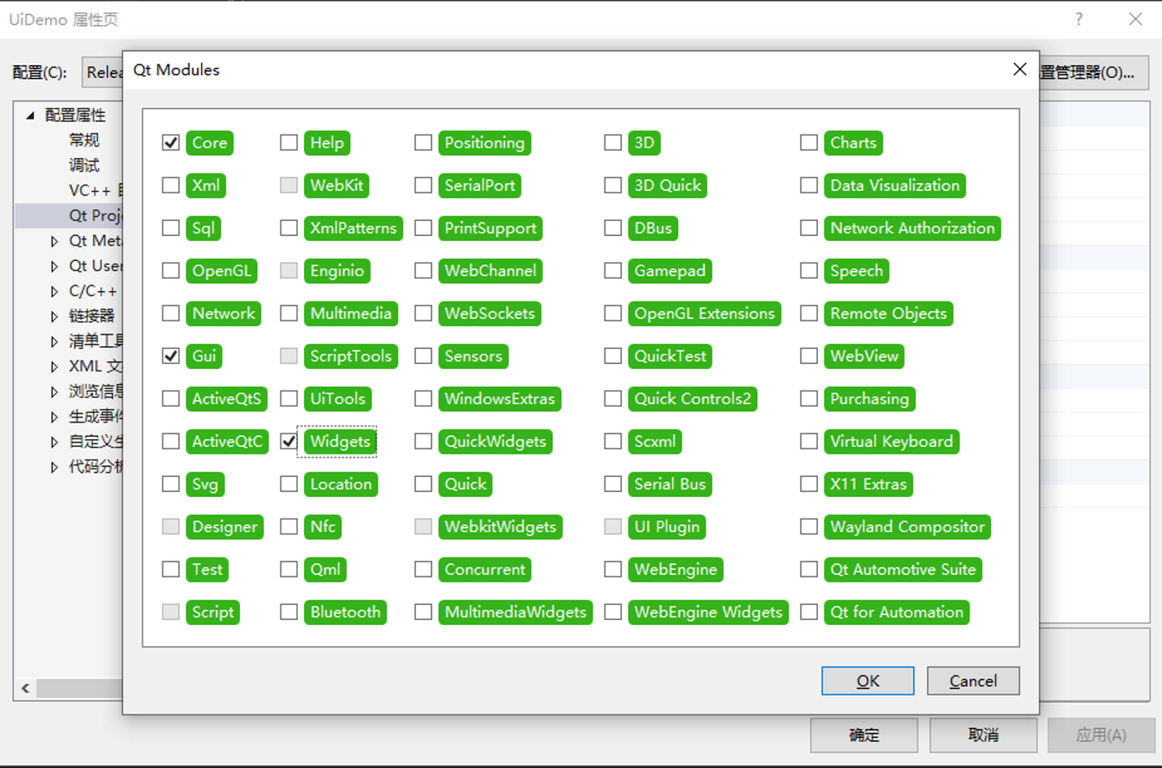Click 确定 in the properties window
This screenshot has width=1162, height=768.
click(x=864, y=735)
